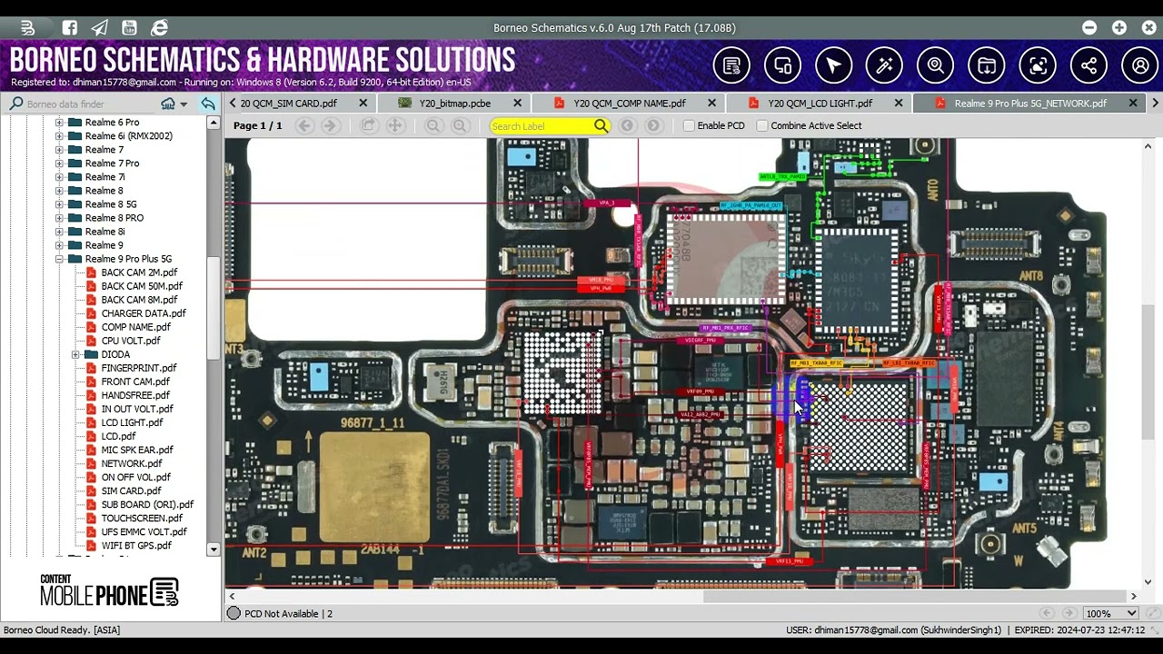Viewport: 1163px width, 654px height.
Task: Switch to 20 QCM_SIM CARD.pdf tab
Action: tap(289, 104)
